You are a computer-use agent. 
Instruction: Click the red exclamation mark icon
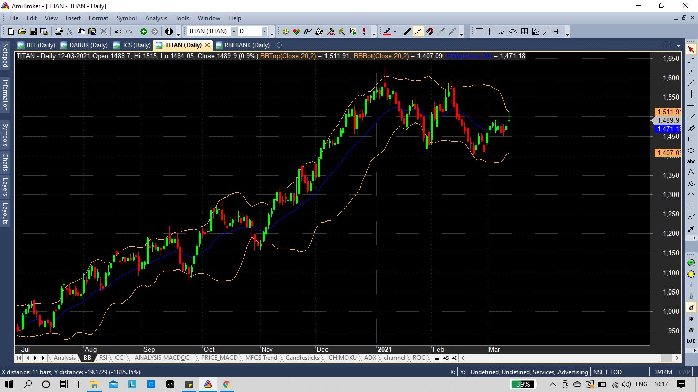tap(364, 31)
